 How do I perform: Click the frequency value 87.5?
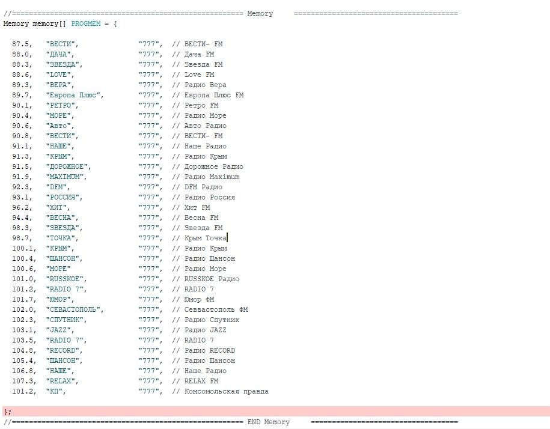[x=22, y=44]
